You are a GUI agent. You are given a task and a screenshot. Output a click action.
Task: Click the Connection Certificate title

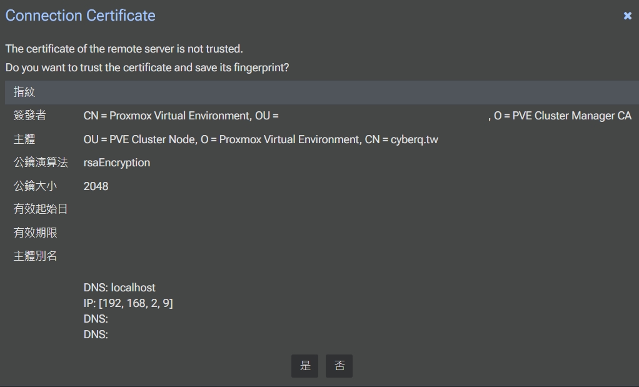pos(81,16)
